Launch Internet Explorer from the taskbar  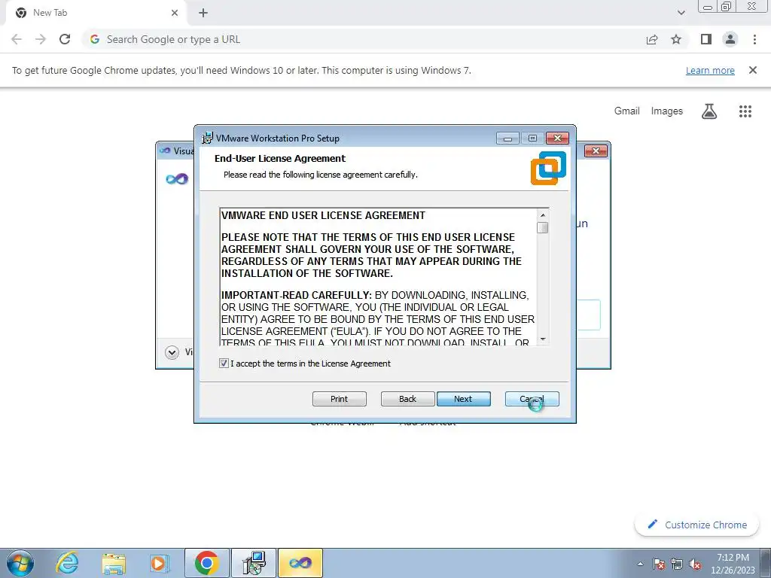point(67,563)
